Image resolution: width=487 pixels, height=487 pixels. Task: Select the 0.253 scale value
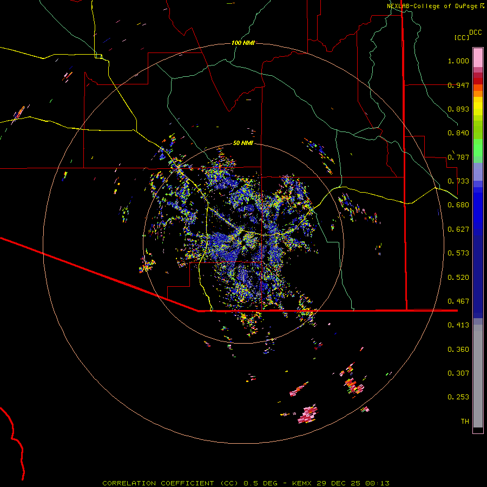click(458, 397)
